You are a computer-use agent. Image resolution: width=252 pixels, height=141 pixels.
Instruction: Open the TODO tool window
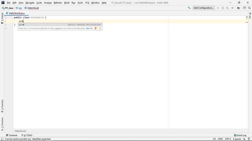click(27, 135)
